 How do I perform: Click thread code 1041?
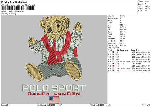[133, 55]
